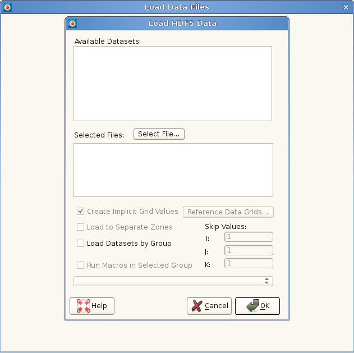Enable Load to Separate Zones
Image resolution: width=354 pixels, height=353 pixels.
81,227
